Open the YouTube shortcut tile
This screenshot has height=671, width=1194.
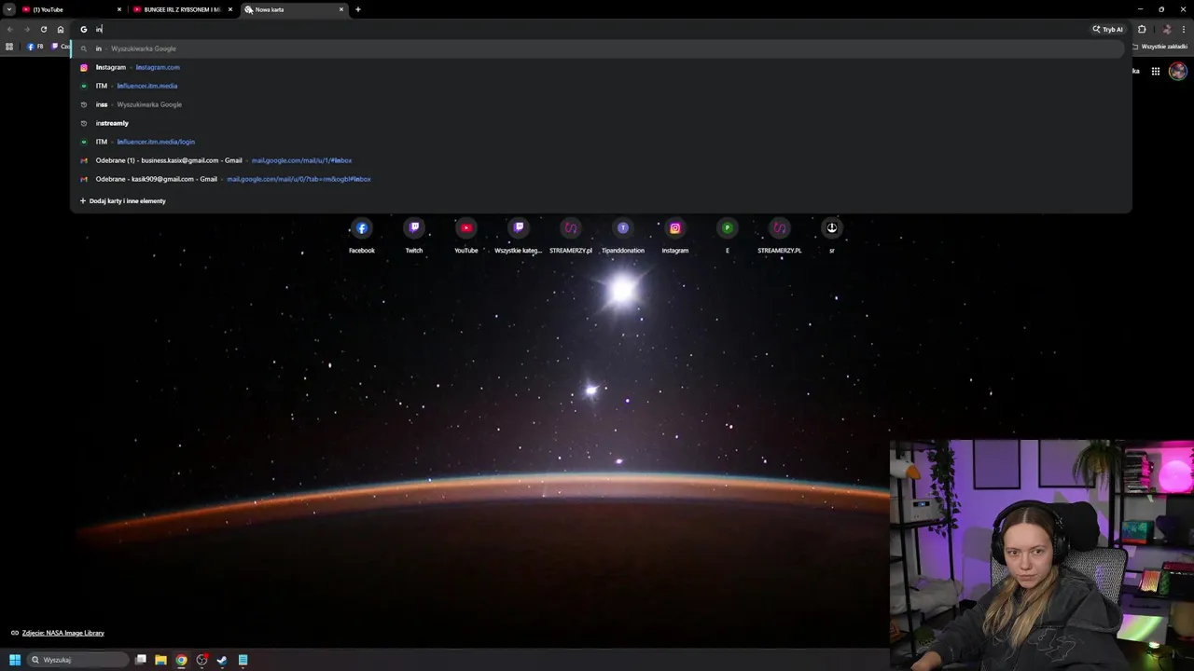click(466, 235)
